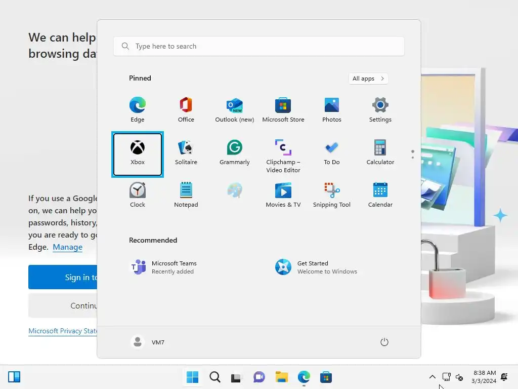Switch to Edge on the taskbar
Screen dimensions: 518x389
[304, 377]
